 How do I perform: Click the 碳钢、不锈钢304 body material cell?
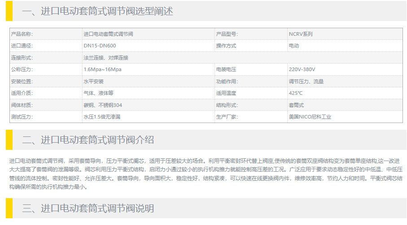tap(103, 105)
